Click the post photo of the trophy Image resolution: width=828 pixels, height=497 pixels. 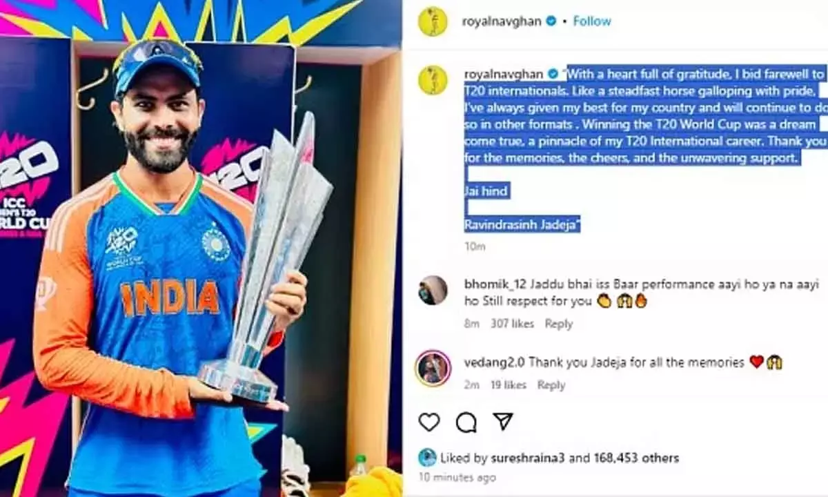pyautogui.click(x=201, y=248)
